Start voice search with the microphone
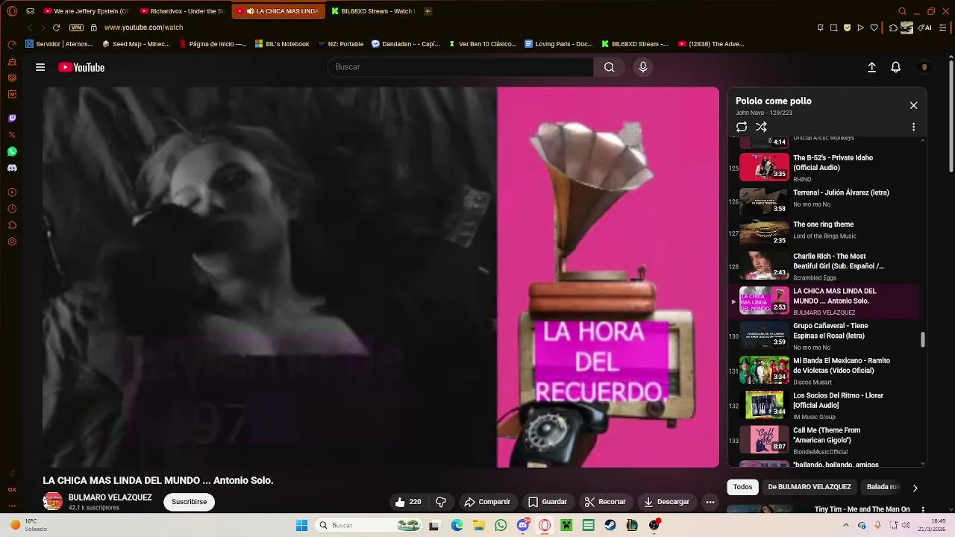The image size is (955, 537). [643, 67]
